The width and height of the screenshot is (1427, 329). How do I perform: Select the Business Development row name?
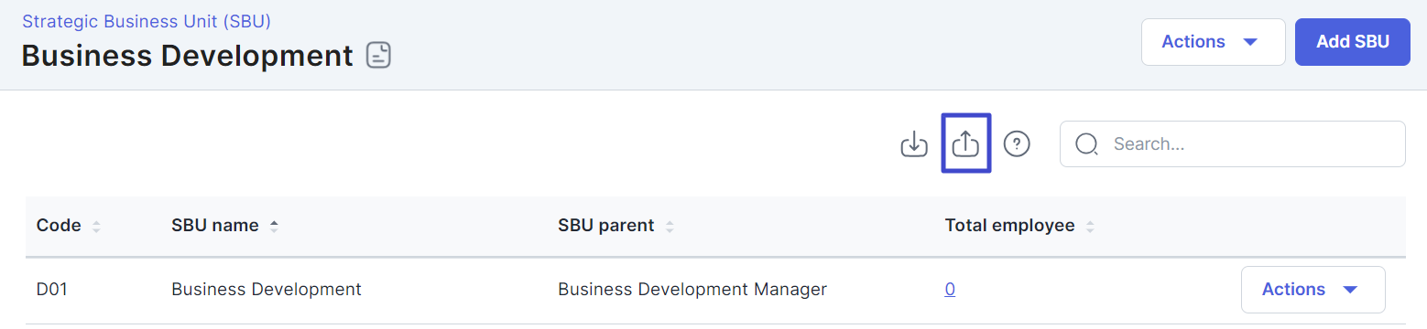click(x=267, y=290)
